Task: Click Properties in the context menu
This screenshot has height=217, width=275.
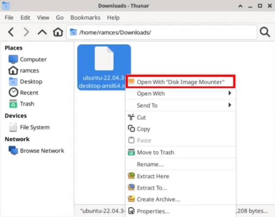Action: coord(153,211)
